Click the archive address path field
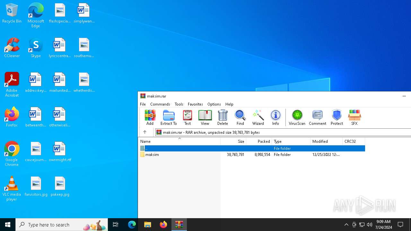Viewport: 411px width, 231px height. pos(283,132)
